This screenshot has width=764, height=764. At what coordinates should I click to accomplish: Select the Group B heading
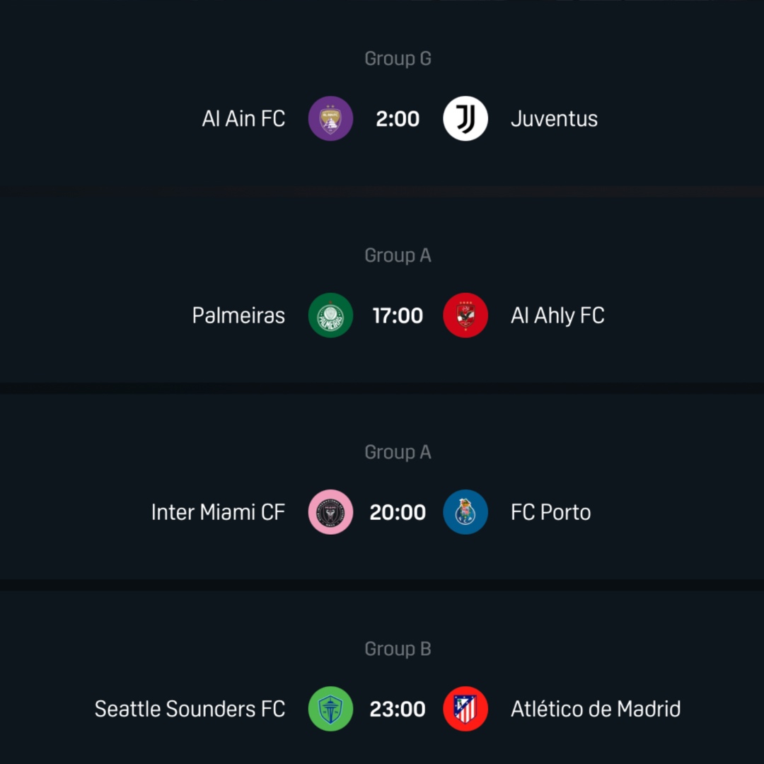(398, 648)
